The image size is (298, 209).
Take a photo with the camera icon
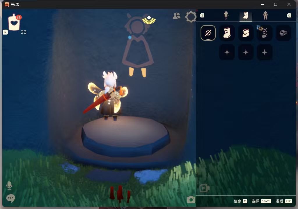pos(191,200)
